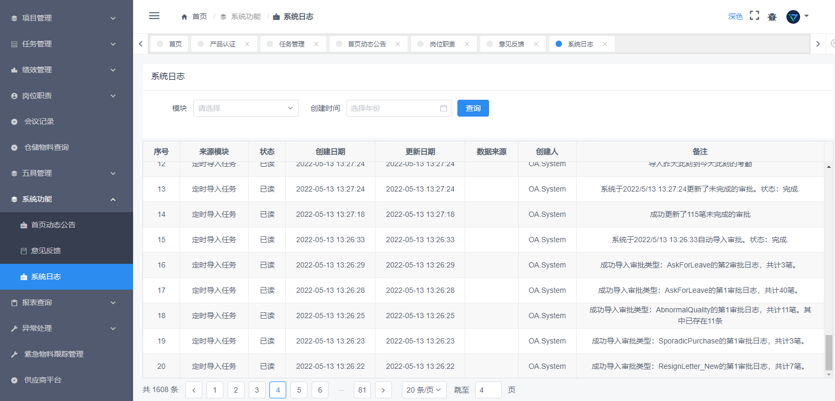Click scrollbar down arrow of table

829,375
